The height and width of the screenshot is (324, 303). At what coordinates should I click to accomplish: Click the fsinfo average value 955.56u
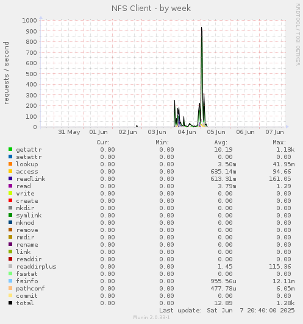point(223,281)
